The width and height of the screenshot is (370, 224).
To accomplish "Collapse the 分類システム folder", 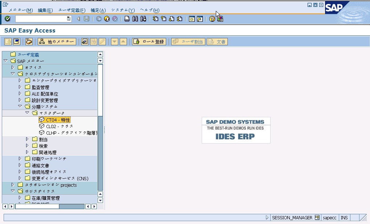I will [x=20, y=106].
